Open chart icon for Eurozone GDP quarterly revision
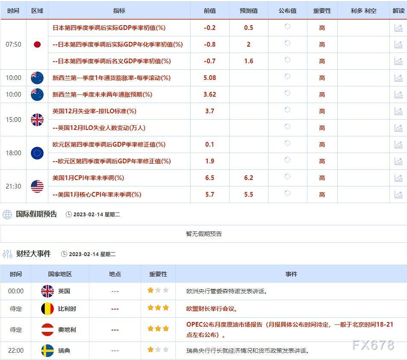This screenshot has width=407, height=360. pos(398,145)
